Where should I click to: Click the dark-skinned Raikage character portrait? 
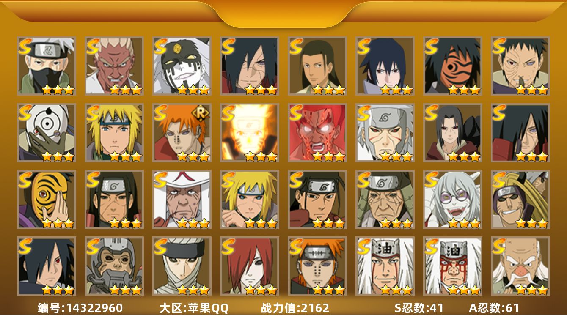(x=114, y=66)
